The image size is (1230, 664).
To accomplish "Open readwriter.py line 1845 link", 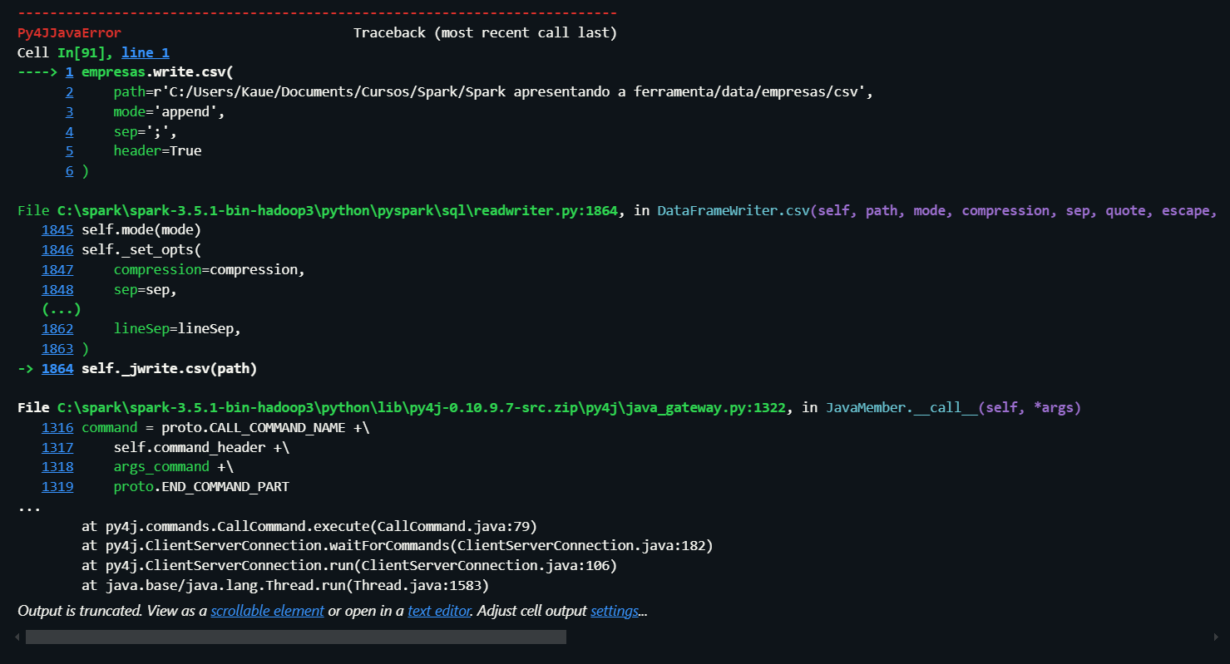I will click(57, 229).
